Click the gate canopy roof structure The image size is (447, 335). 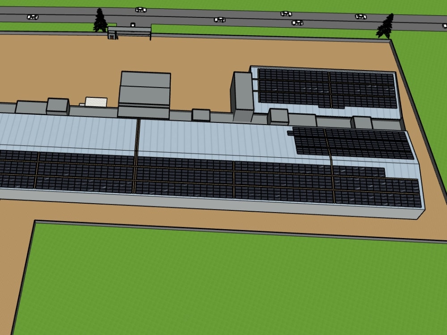coord(130,30)
